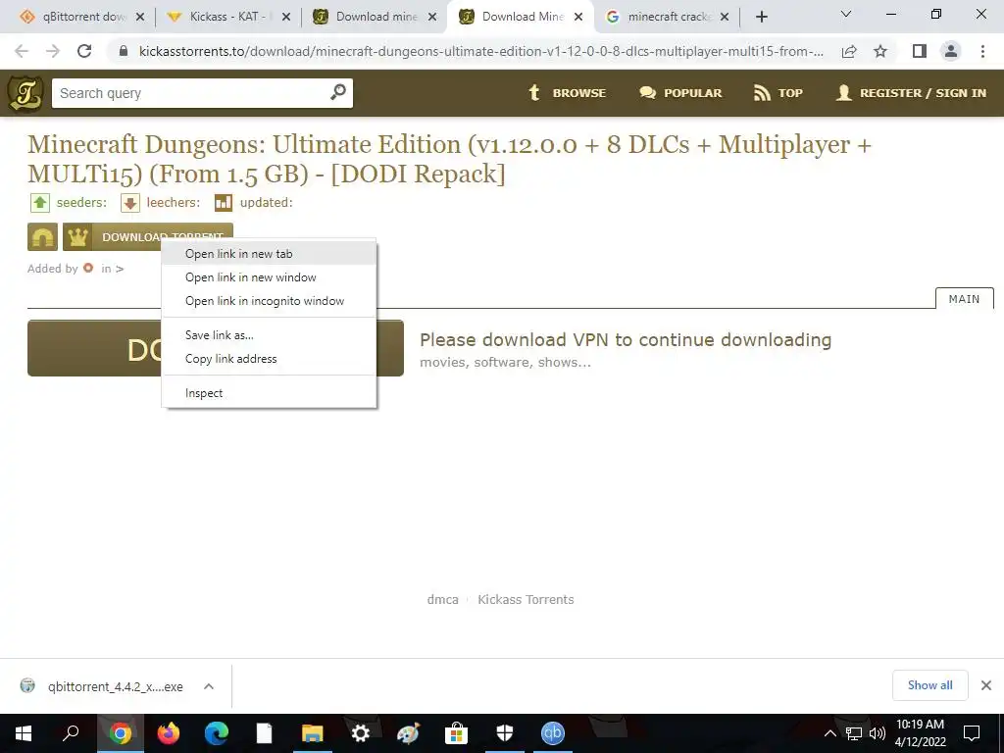Open File Explorer from the taskbar

313,733
